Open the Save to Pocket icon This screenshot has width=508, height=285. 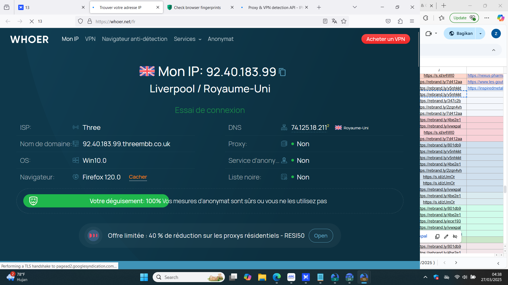(388, 21)
